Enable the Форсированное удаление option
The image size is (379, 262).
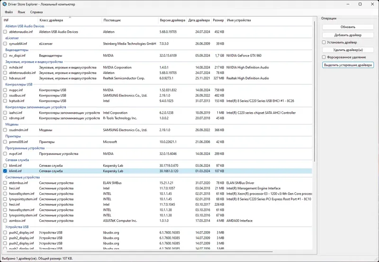[324, 57]
